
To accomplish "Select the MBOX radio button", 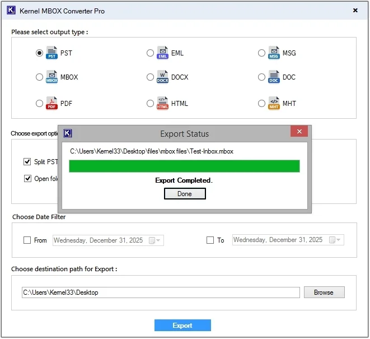I will (39, 77).
